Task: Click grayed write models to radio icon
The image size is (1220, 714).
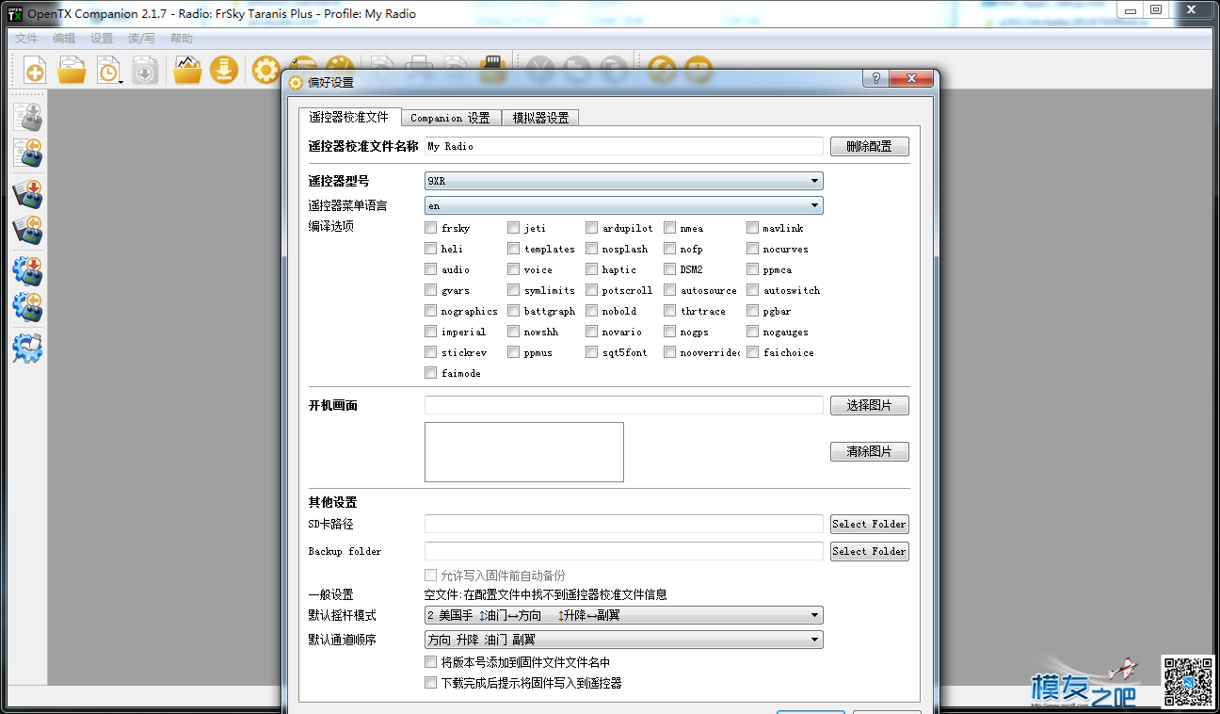Action: click(x=28, y=117)
